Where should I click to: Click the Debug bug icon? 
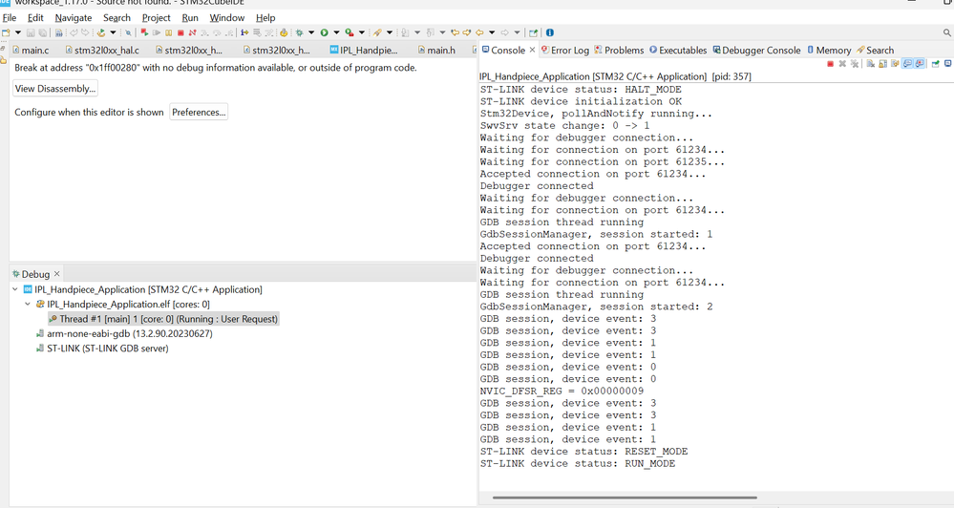(x=299, y=32)
